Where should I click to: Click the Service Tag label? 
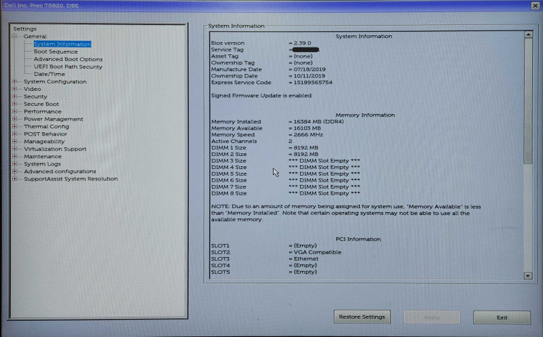[227, 49]
